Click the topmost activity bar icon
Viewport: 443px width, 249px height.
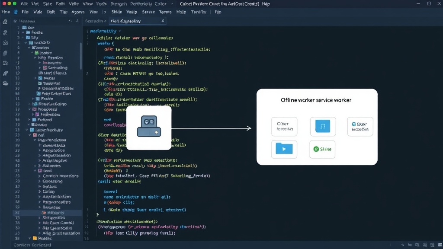point(5,22)
